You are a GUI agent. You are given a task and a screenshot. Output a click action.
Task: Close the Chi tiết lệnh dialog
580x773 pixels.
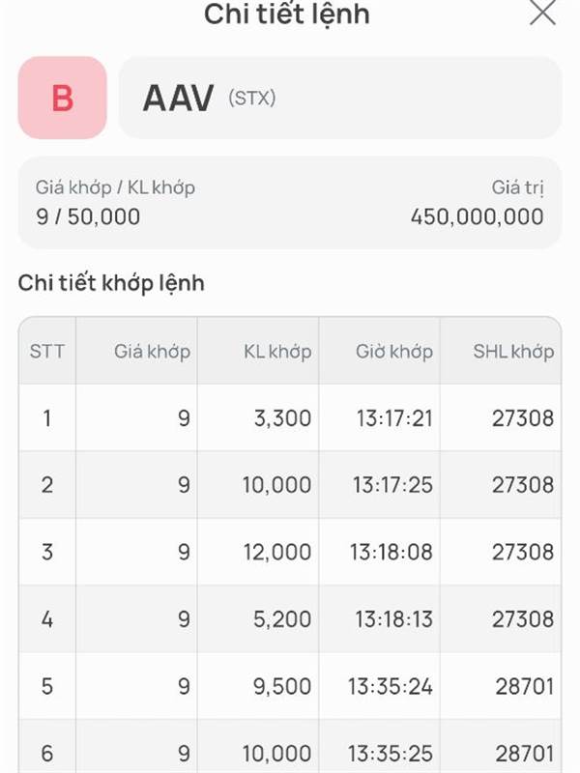tap(543, 13)
